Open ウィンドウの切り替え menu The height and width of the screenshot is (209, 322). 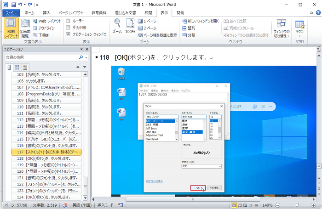(x=282, y=28)
